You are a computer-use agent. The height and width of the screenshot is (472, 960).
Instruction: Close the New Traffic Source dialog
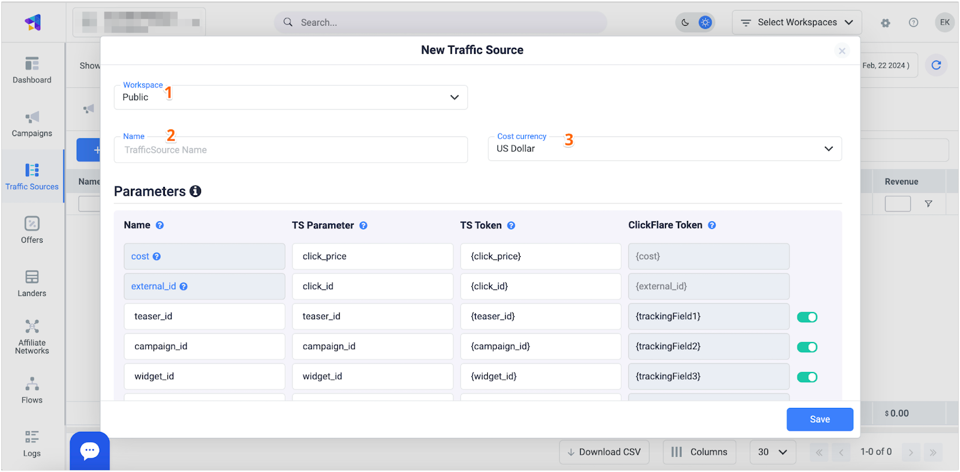pos(842,51)
